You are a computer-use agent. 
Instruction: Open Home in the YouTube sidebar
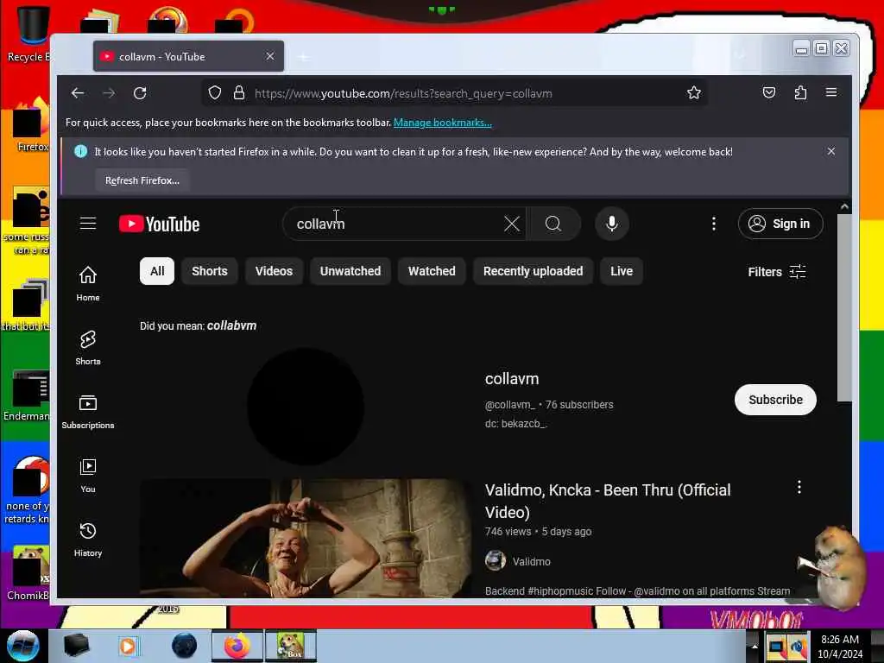[88, 283]
